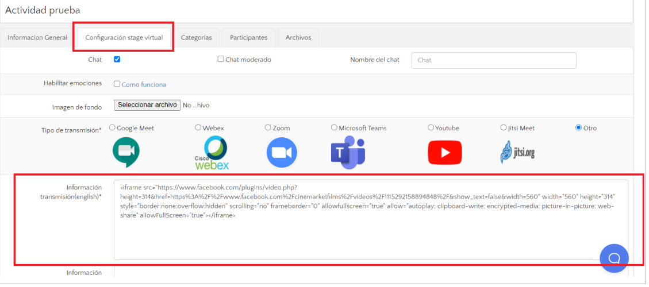This screenshot has height=287, width=649.
Task: Choose the Zoom transmission radio option
Action: click(268, 127)
